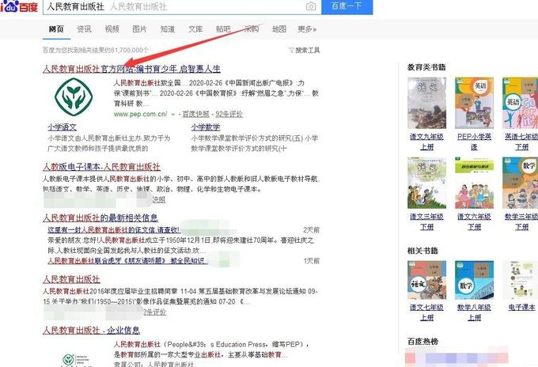Open 语文九年级下册 text link
538x367 pixels.
[x=426, y=142]
